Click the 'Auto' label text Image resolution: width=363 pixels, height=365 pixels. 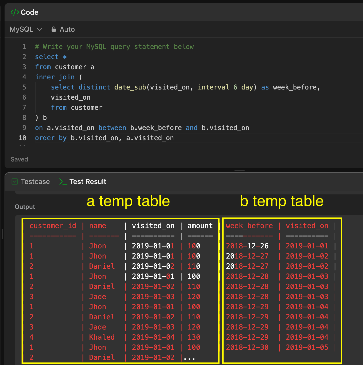coord(67,29)
